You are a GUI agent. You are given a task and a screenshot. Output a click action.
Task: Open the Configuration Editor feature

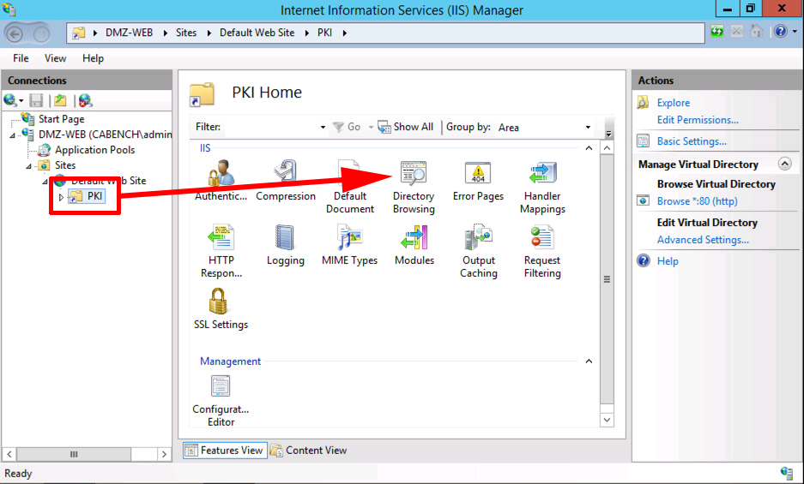coord(221,401)
